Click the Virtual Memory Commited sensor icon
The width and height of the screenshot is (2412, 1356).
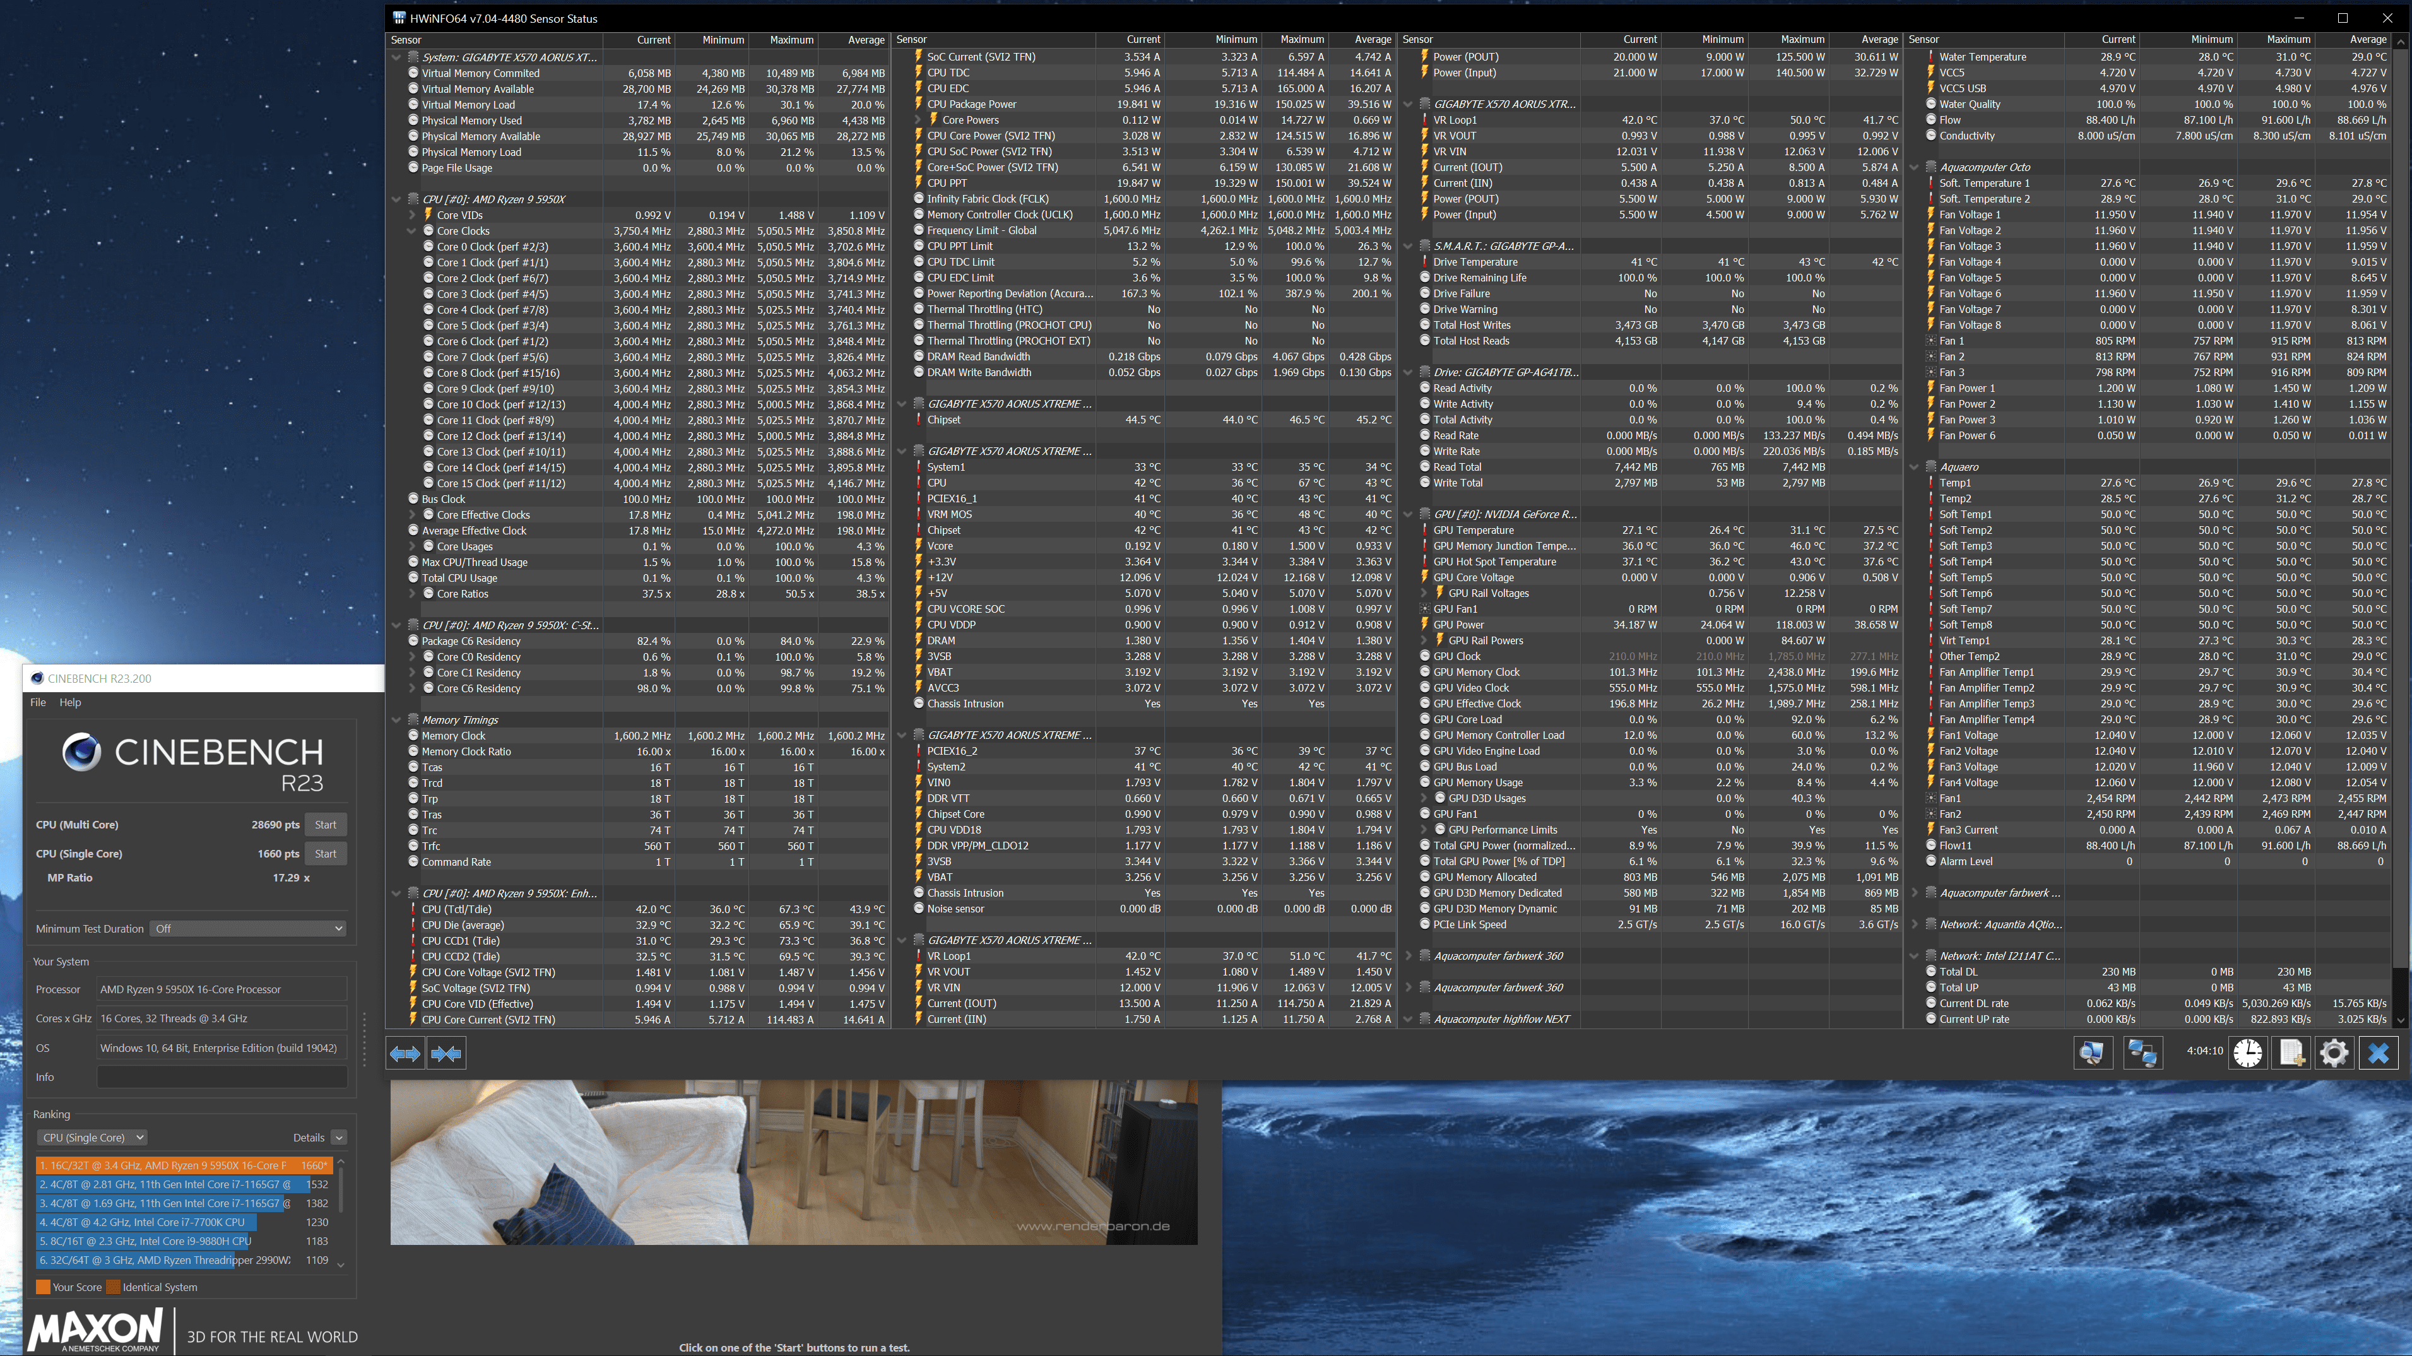tap(413, 72)
